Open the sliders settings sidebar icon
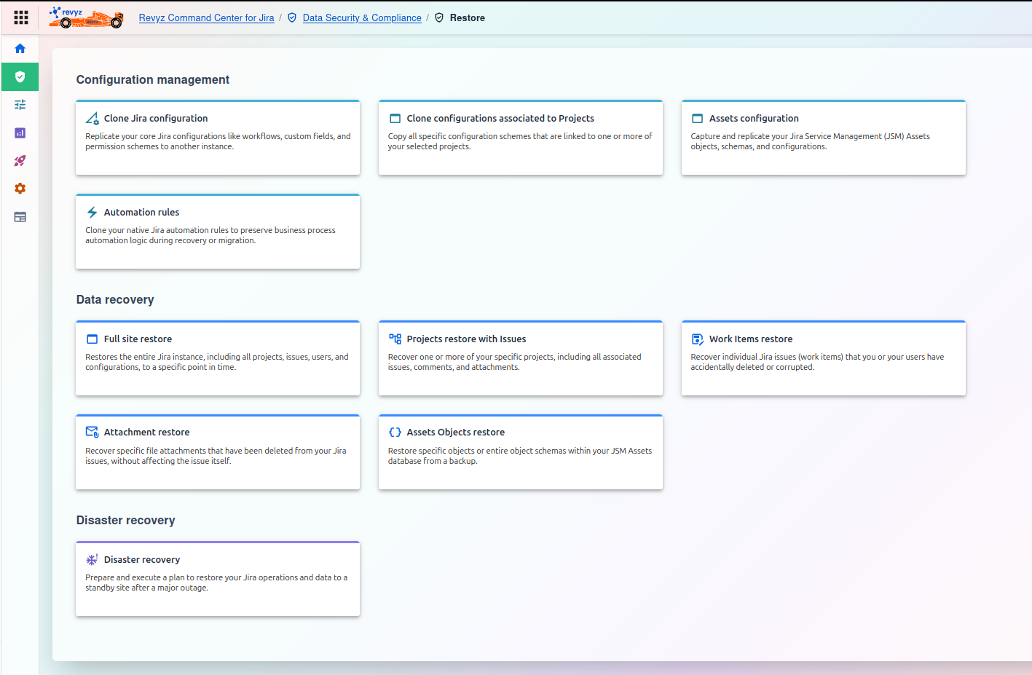1032x675 pixels. coord(20,105)
